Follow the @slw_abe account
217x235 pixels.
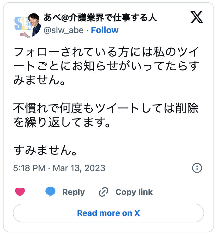pyautogui.click(x=105, y=30)
